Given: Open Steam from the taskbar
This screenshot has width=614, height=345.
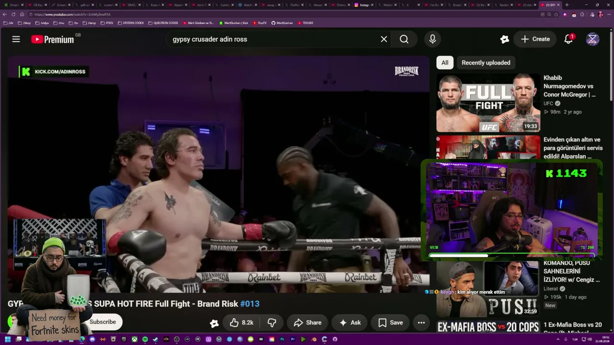Looking at the screenshot, I should (x=155, y=339).
